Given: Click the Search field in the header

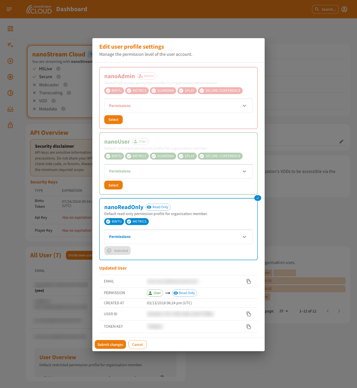Looking at the screenshot, I should point(325,9).
